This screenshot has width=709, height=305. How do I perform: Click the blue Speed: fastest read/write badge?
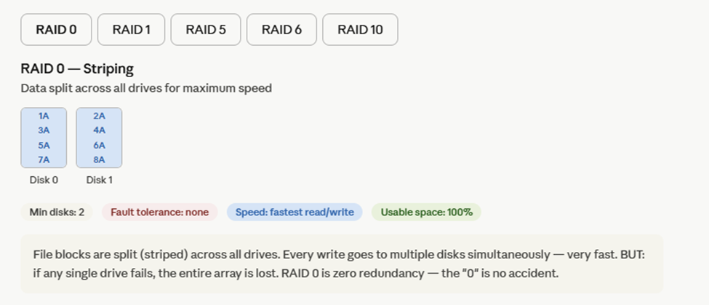pyautogui.click(x=295, y=213)
